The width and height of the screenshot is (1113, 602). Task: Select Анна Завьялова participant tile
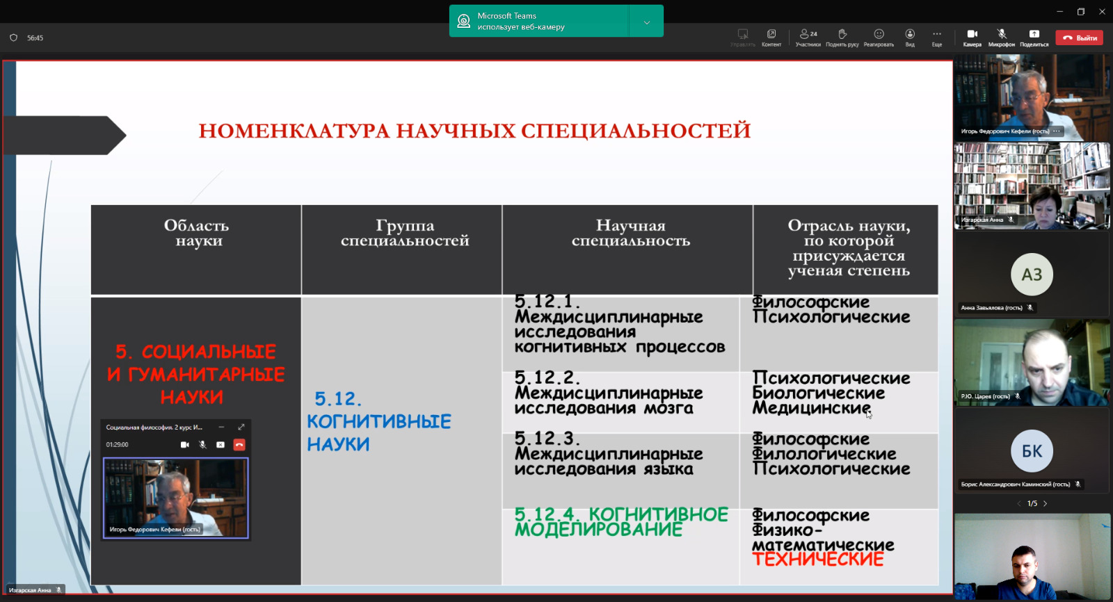point(1032,275)
